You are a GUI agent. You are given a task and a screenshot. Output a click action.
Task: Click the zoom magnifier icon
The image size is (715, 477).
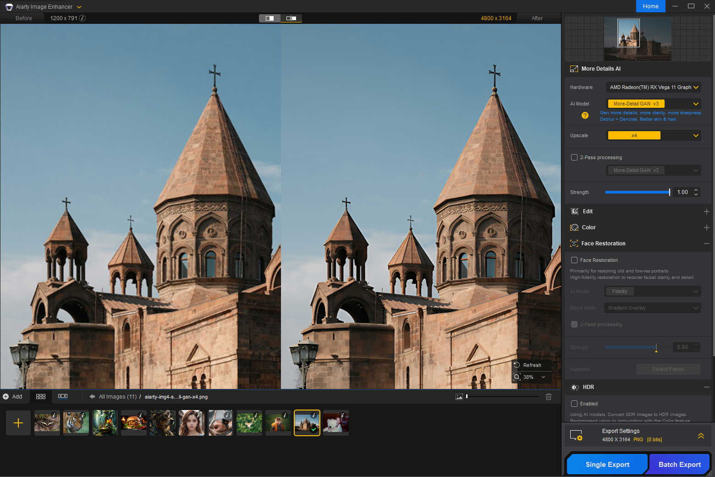(x=517, y=377)
